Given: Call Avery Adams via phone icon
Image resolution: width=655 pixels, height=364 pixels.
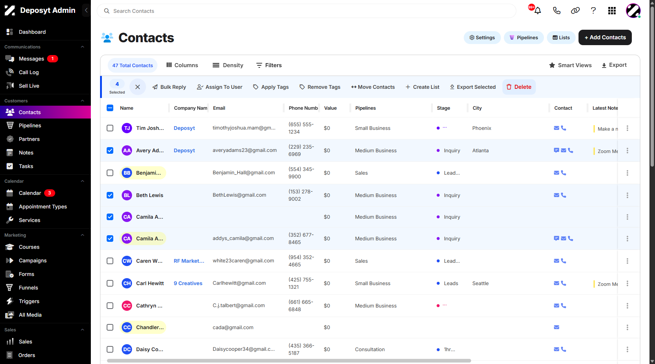Looking at the screenshot, I should tap(570, 150).
